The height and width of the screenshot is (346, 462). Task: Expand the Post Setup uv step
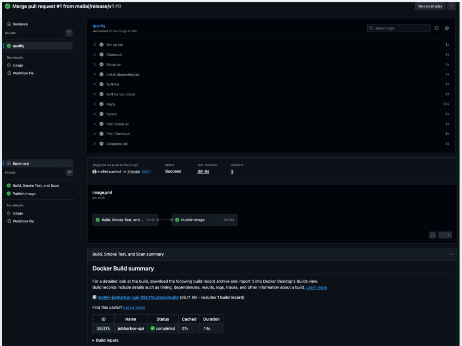(x=95, y=124)
